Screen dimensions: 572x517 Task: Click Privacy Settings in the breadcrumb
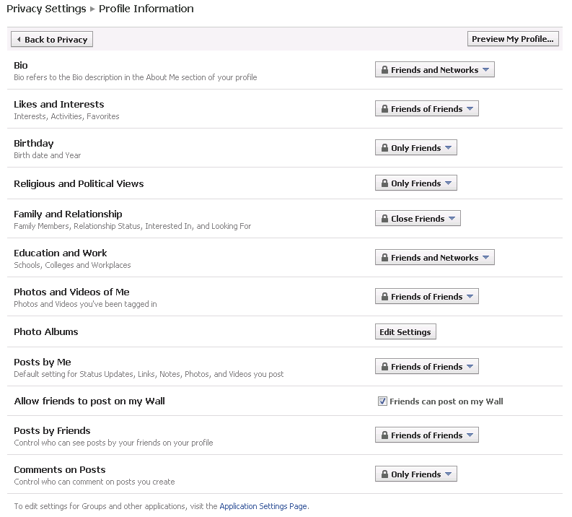46,9
